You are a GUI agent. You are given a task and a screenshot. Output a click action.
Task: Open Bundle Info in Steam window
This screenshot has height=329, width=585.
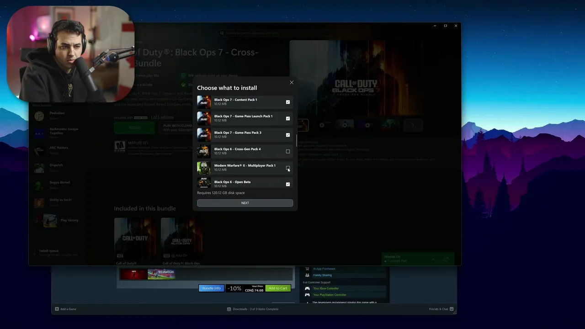211,288
